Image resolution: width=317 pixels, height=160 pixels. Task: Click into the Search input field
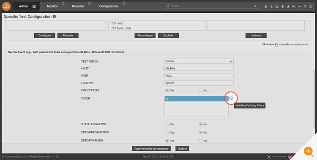211,6
